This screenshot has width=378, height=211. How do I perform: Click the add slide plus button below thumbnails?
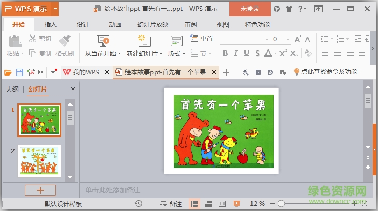coord(40,190)
